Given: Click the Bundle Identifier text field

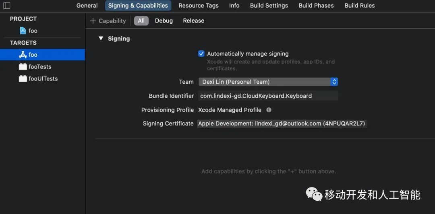Looking at the screenshot, I should pos(268,96).
